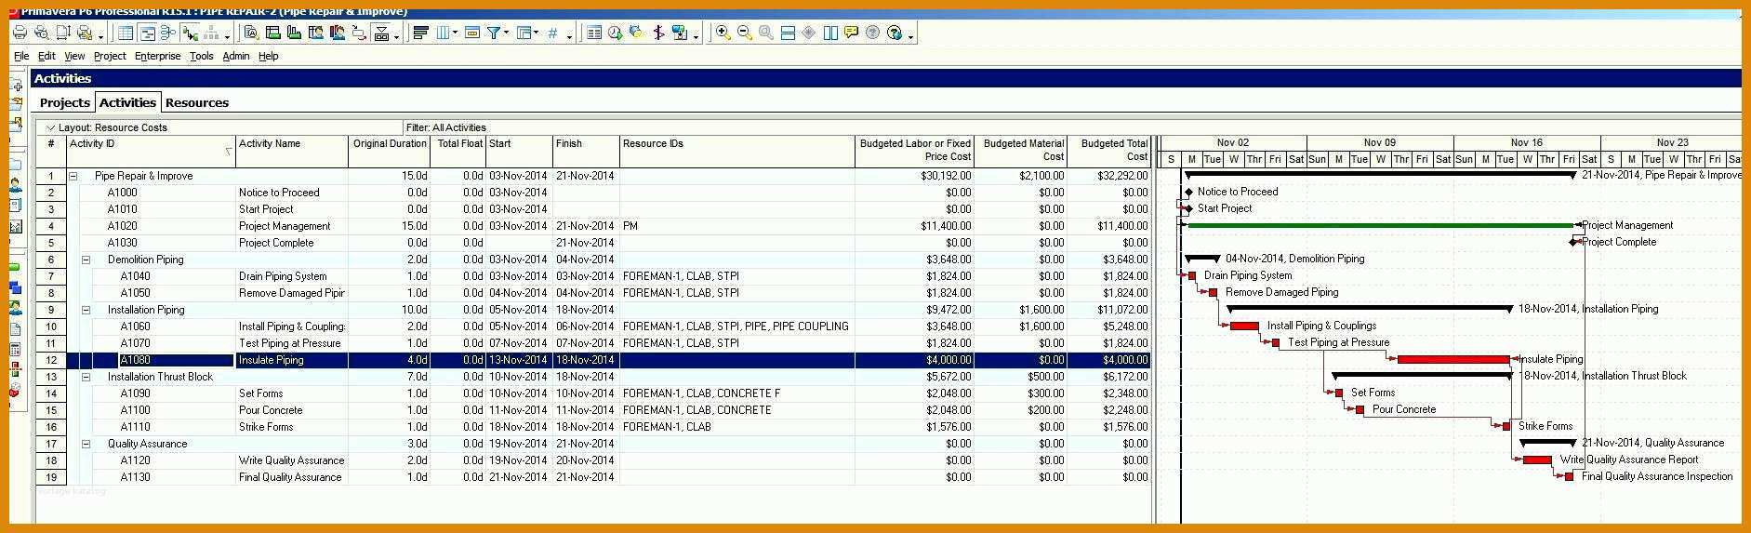The width and height of the screenshot is (1751, 533).
Task: Open the Filter icon dropdown arrow
Action: pyautogui.click(x=506, y=33)
